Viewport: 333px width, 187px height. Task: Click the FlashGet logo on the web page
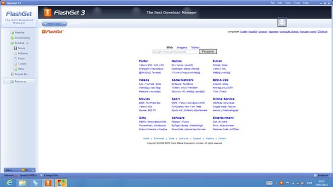(x=53, y=32)
